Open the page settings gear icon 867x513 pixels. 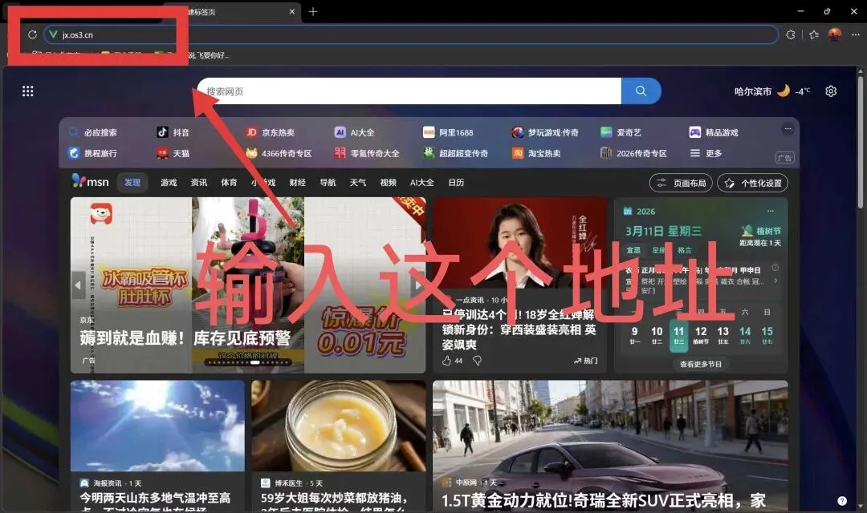[831, 91]
